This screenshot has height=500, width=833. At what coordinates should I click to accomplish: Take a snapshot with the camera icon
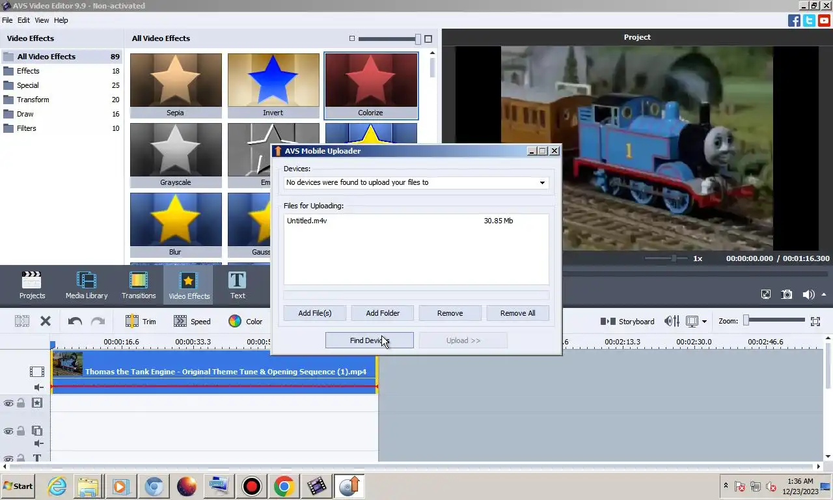[787, 294]
